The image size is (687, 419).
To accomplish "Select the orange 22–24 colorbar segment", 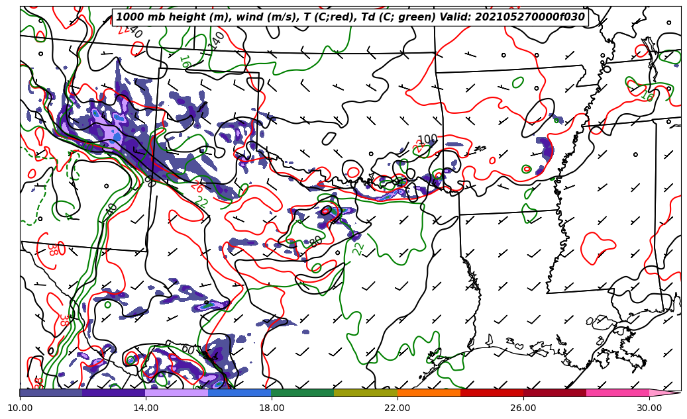I will click(429, 393).
